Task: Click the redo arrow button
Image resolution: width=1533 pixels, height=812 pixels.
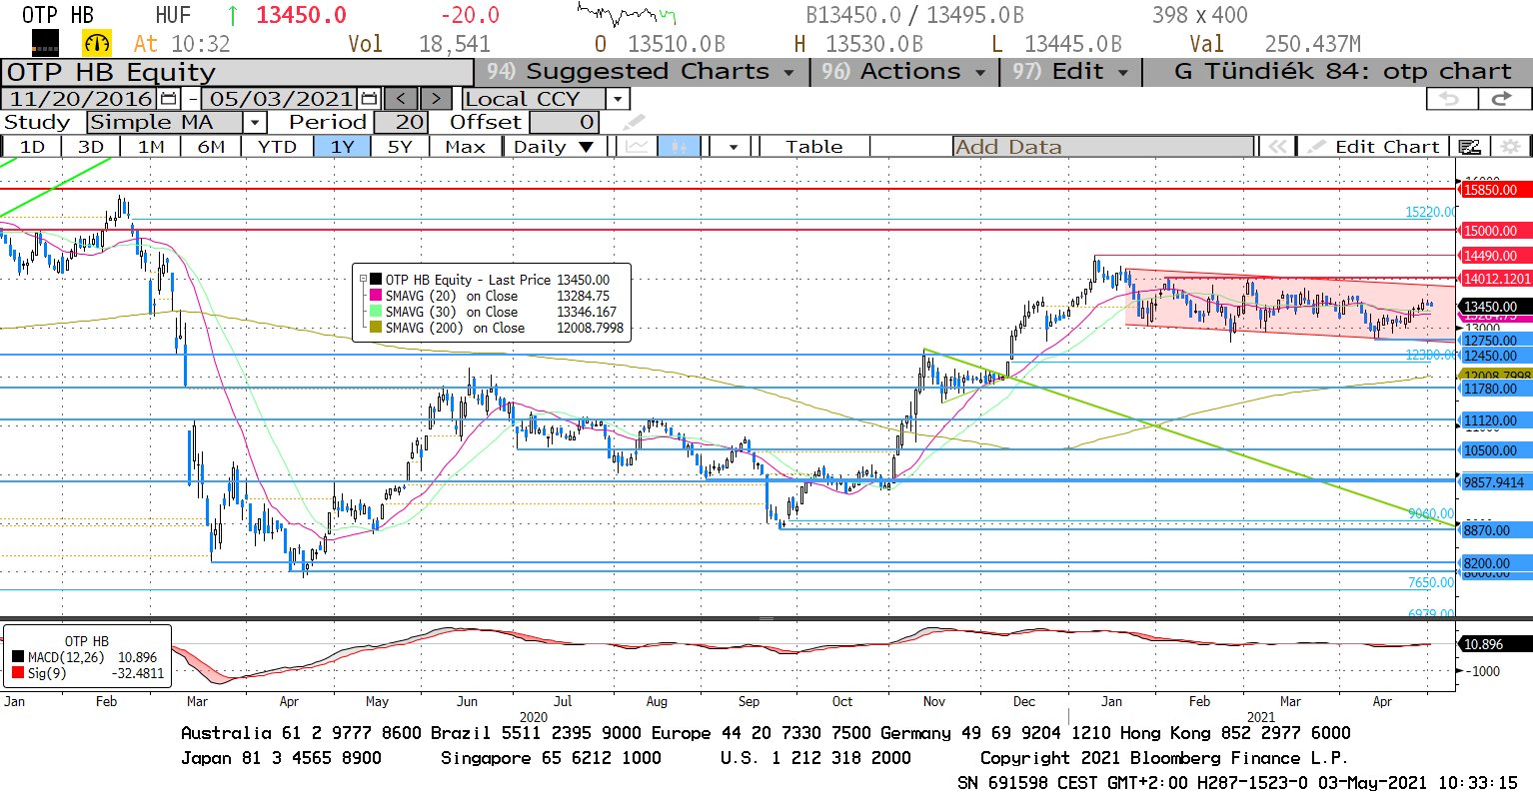Action: coord(1502,99)
